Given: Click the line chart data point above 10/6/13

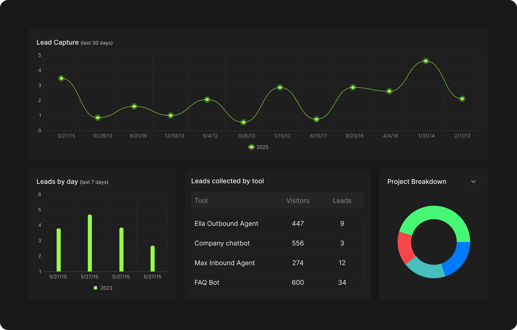Looking at the screenshot, I should pos(243,122).
